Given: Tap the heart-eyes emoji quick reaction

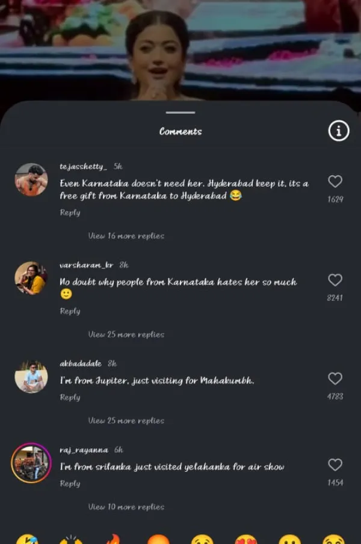Looking at the screenshot, I should click(x=246, y=540).
